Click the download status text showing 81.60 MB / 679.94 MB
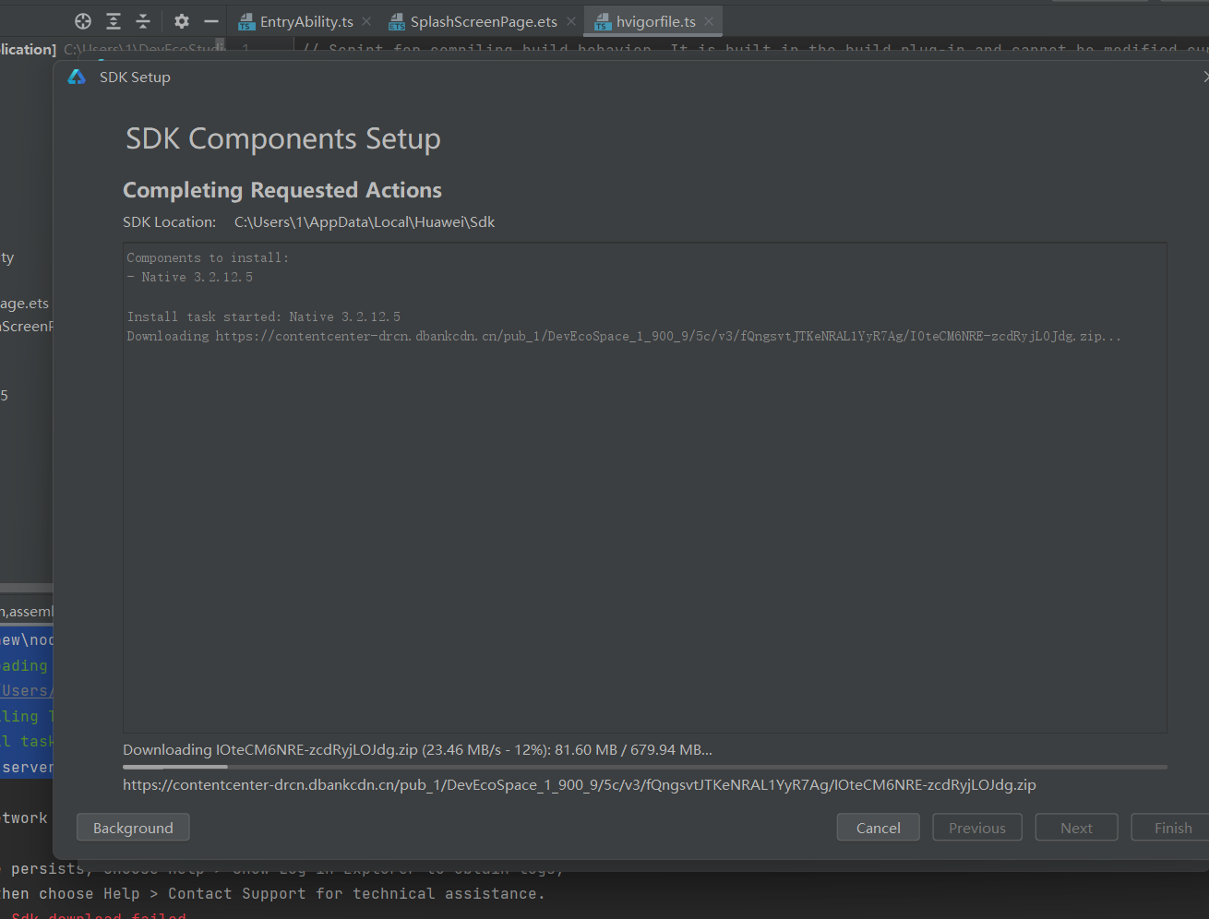 [x=417, y=750]
